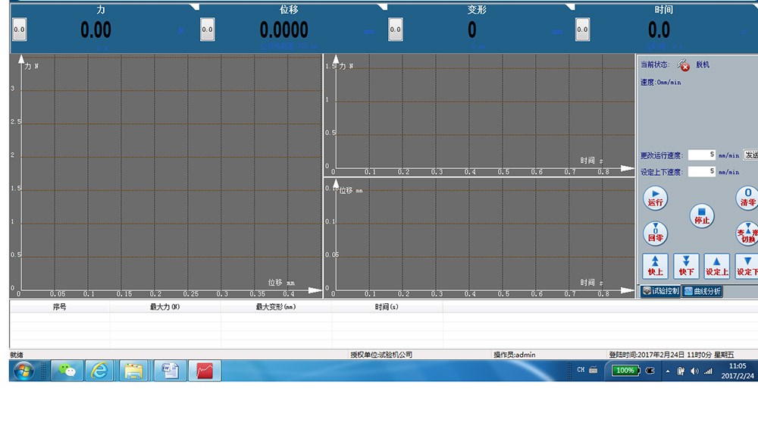Viewport: 758px width, 426px height.
Task: Click the 登陆时间 login time status text
Action: pyautogui.click(x=672, y=355)
